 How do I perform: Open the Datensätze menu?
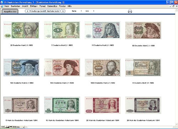[x=52, y=6]
